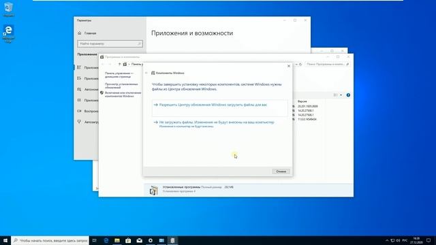Click the installed programs icon in details pane
This screenshot has height=245, width=436.
coord(153,190)
